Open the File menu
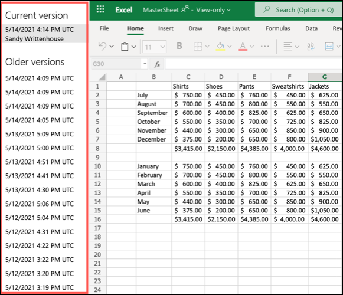The image size is (343, 295). pyautogui.click(x=104, y=28)
